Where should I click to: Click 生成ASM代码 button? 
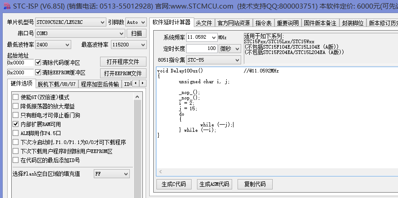214,184
